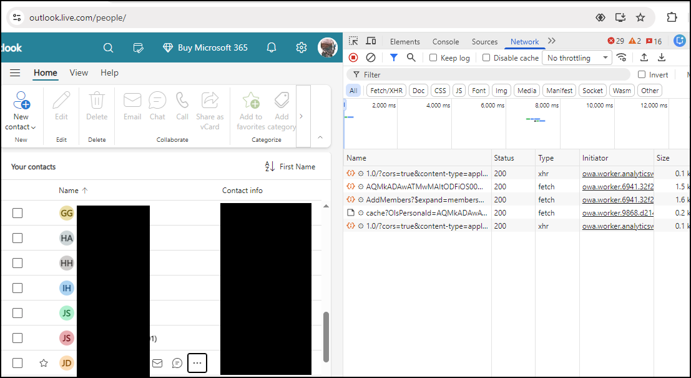This screenshot has width=691, height=378.
Task: Open the AddMembers request entry
Action: (425, 200)
